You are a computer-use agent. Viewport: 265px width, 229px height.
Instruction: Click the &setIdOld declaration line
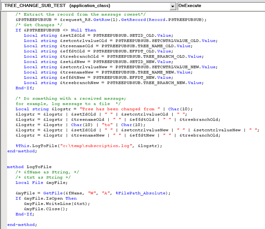[99, 35]
